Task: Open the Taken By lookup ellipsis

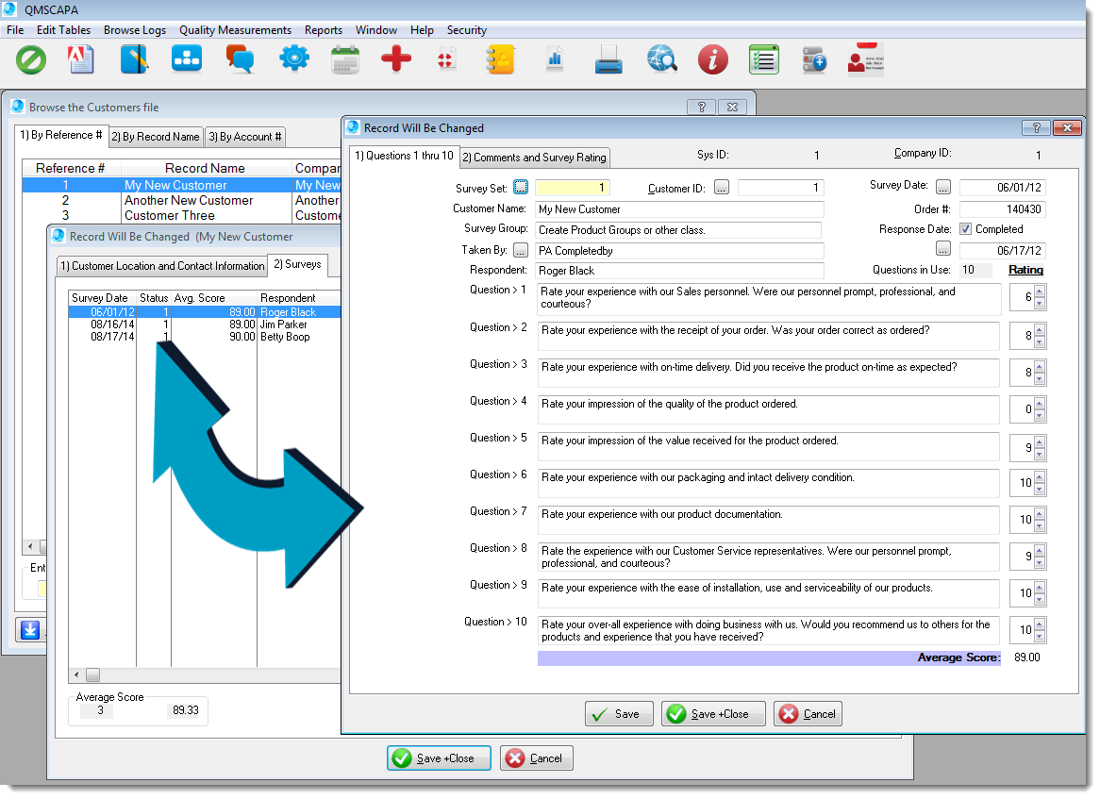Action: point(520,250)
